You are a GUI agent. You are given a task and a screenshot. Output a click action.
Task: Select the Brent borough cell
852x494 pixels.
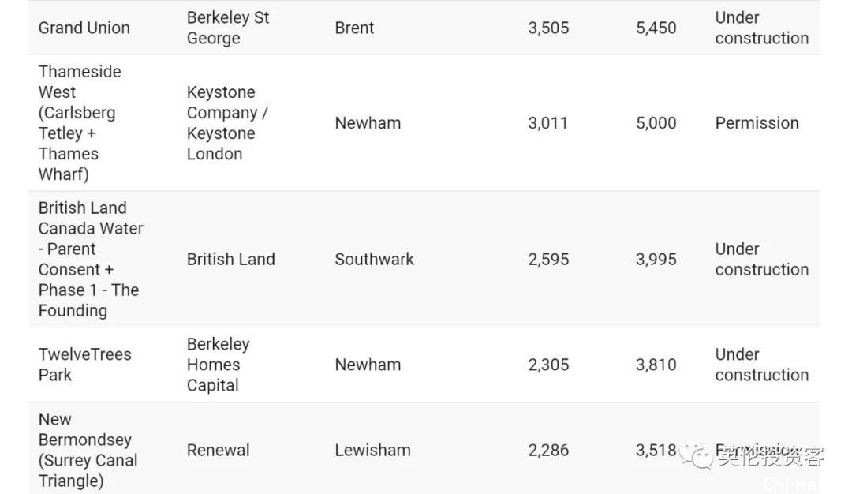pyautogui.click(x=354, y=28)
